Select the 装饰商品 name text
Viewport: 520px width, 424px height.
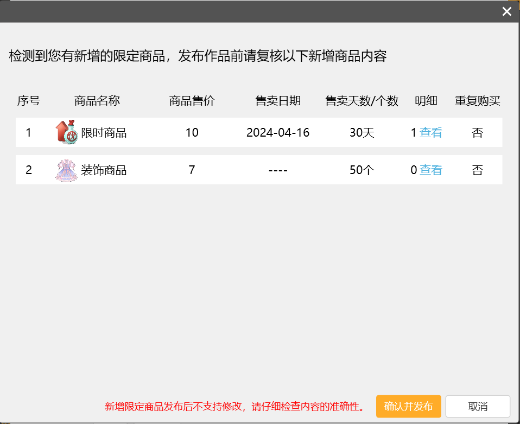(104, 171)
